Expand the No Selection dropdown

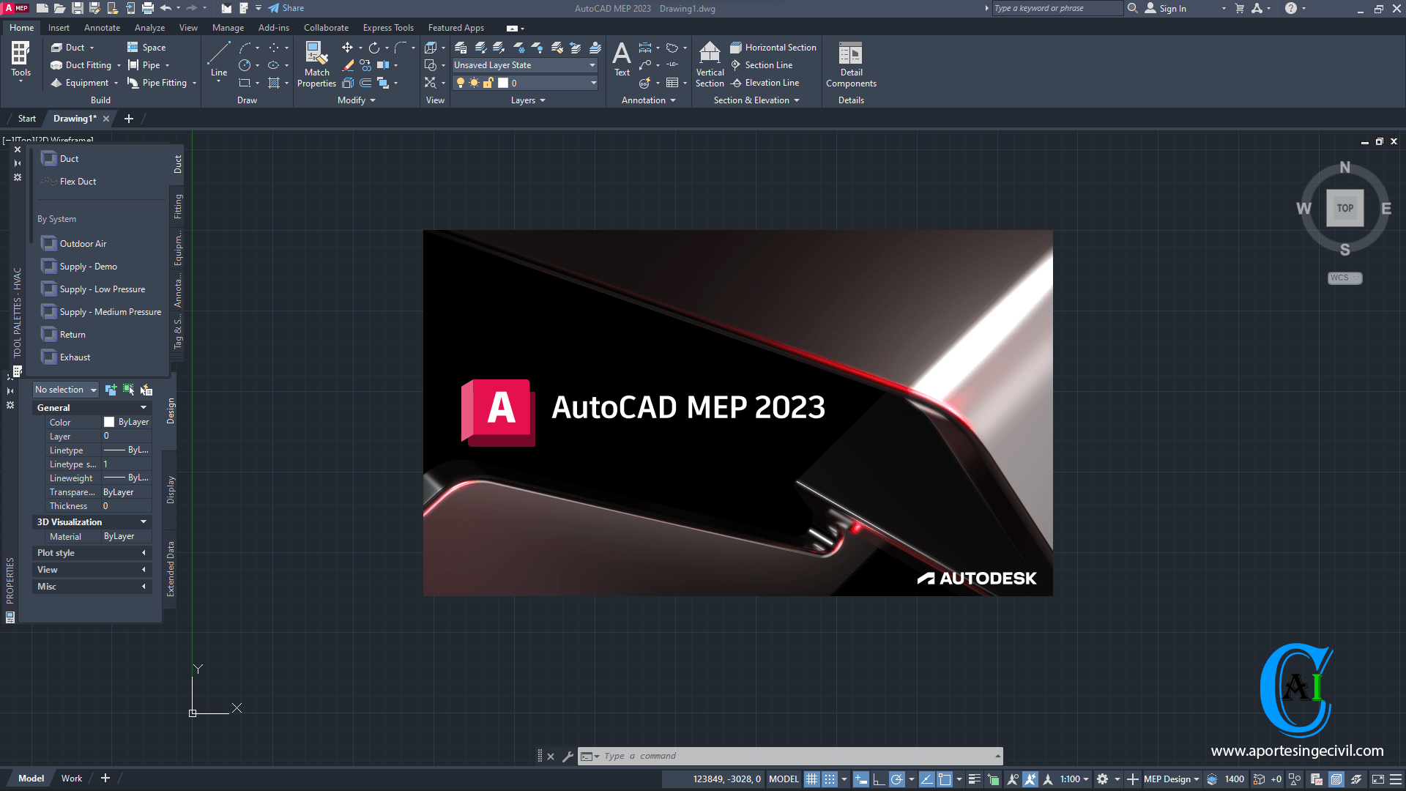(x=93, y=389)
